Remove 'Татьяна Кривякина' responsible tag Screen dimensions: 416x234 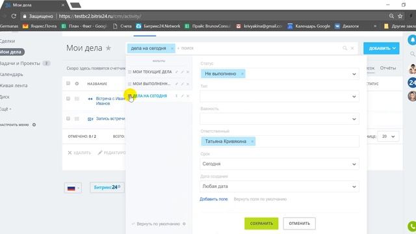pyautogui.click(x=252, y=142)
